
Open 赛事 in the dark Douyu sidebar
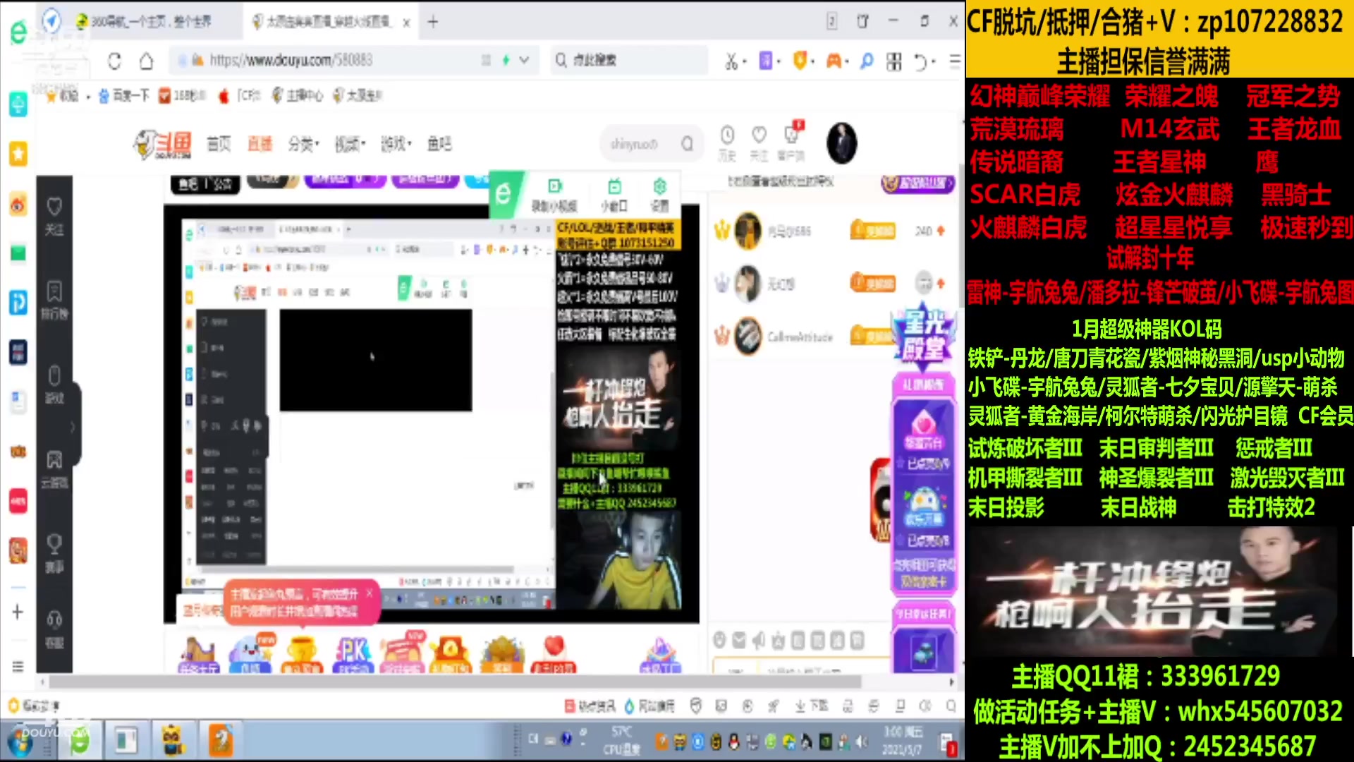pyautogui.click(x=54, y=553)
